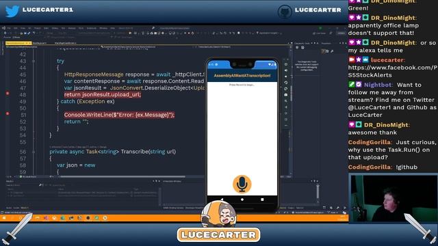
Task: Open the Visual Studio File menu
Action: click(x=9, y=28)
